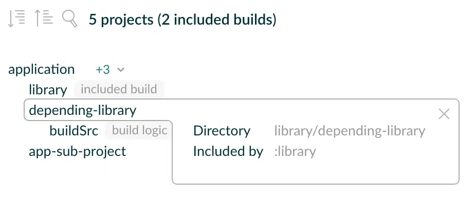
Task: Click the :library included-by value
Action: point(295,151)
